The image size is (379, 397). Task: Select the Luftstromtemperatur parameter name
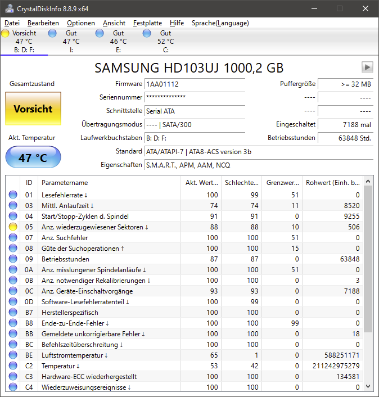(73, 355)
